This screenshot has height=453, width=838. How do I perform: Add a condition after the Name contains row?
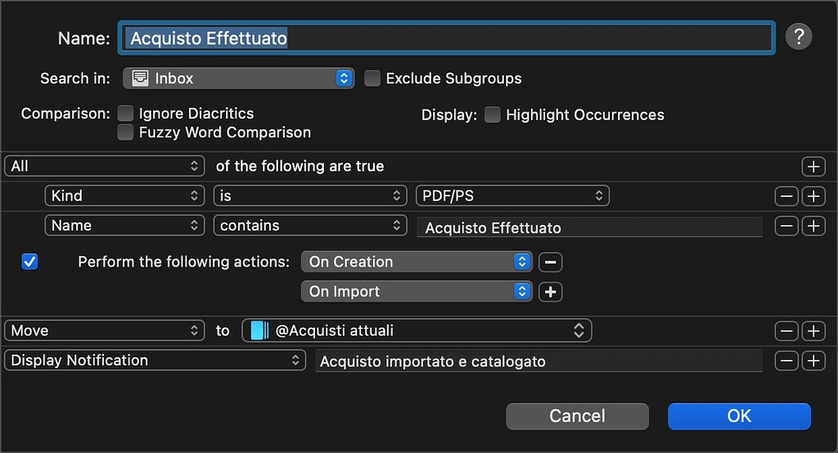tap(813, 226)
